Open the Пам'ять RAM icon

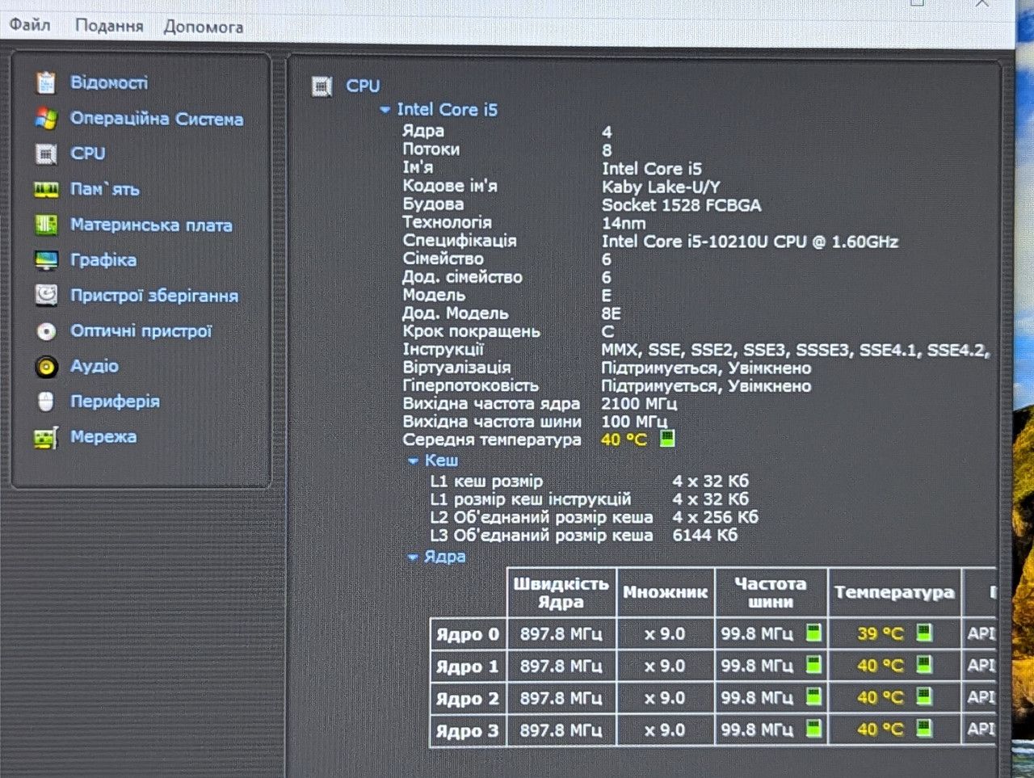click(x=46, y=190)
